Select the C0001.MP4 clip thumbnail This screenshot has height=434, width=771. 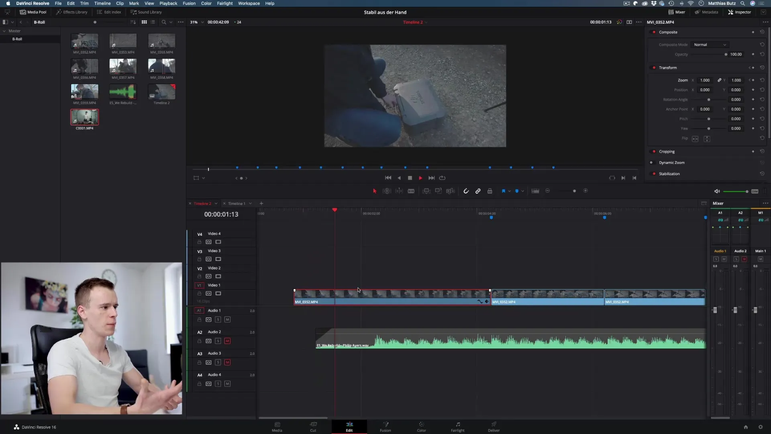[x=85, y=117]
